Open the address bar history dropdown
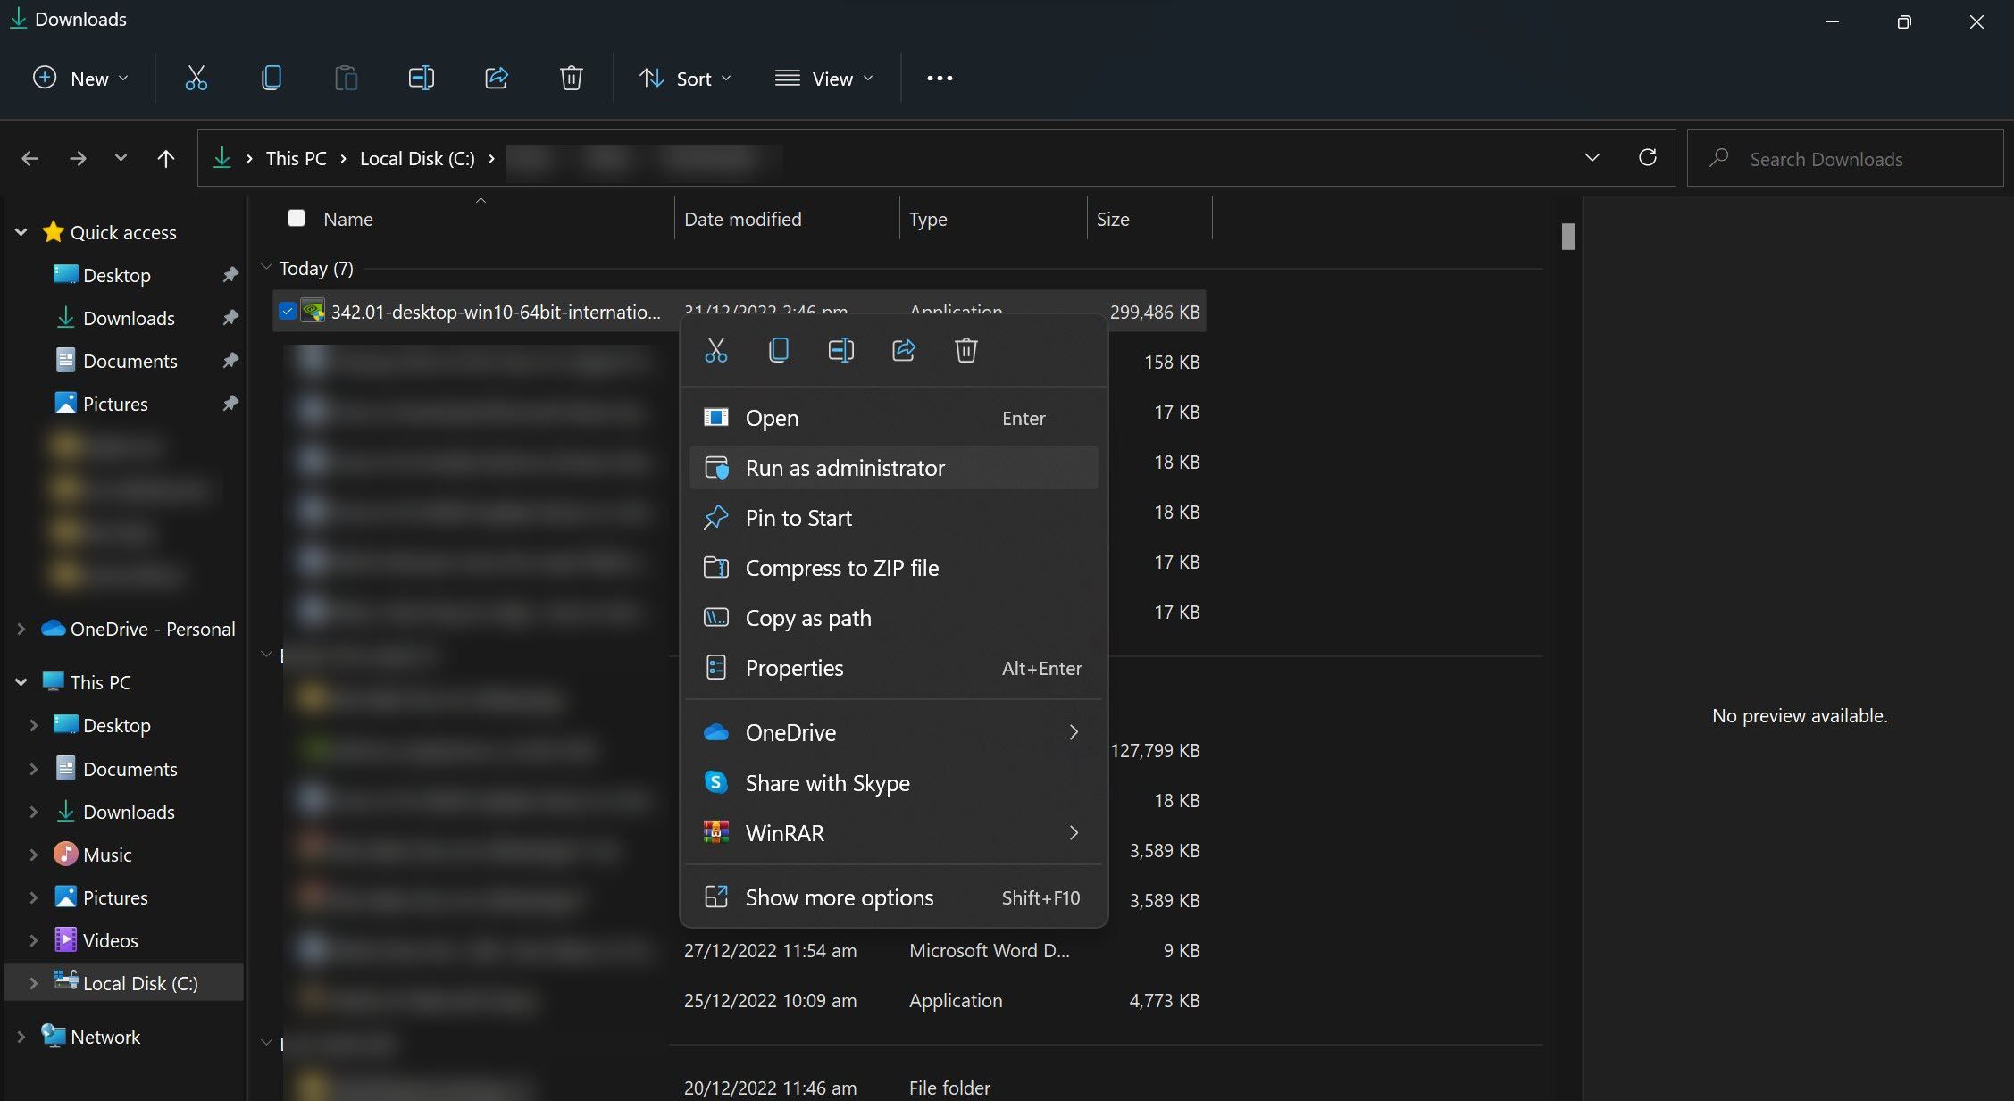The height and width of the screenshot is (1101, 2014). pos(1591,158)
